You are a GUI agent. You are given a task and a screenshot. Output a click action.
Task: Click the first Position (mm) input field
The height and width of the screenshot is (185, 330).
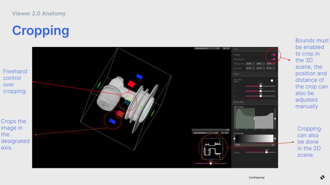click(250, 64)
